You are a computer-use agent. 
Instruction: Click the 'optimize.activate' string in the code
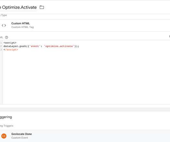59,46
